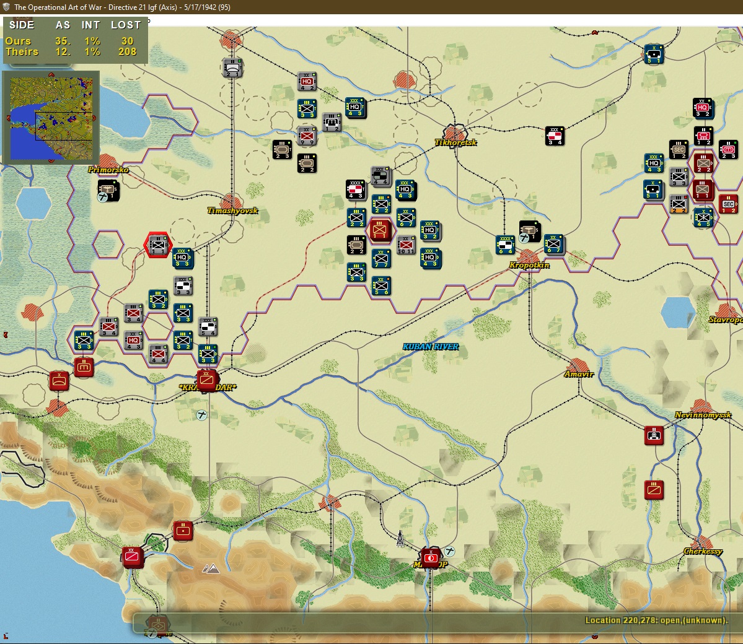Click the airfield marker south of Krasnodar

[201, 416]
